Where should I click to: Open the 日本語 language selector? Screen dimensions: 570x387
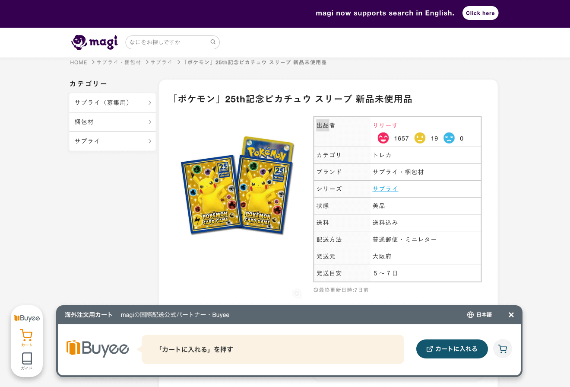(480, 315)
